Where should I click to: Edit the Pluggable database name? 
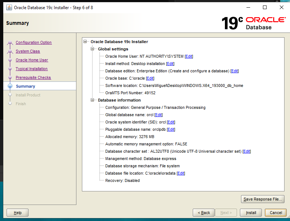(171, 130)
